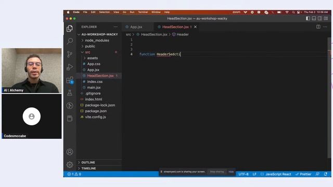Open App.css in the explorer

click(x=94, y=64)
